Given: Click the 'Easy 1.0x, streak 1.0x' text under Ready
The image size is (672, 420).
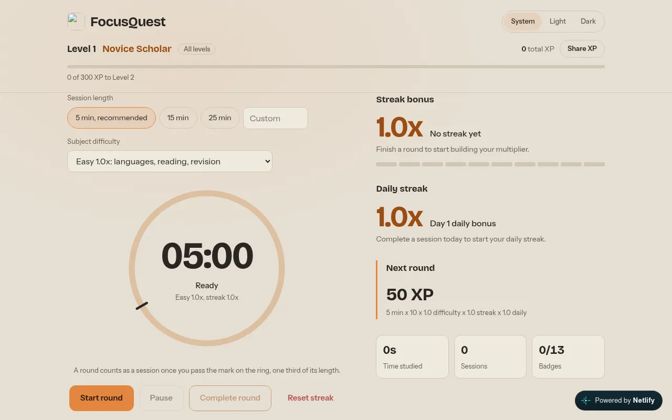Looking at the screenshot, I should click(x=207, y=298).
